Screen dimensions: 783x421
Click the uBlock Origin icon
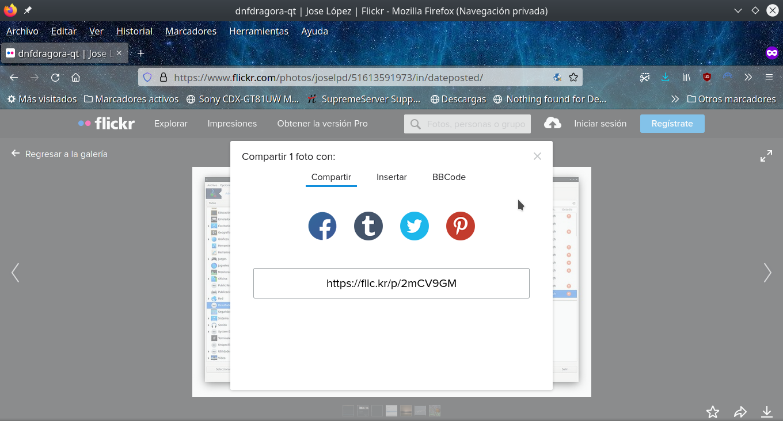[706, 77]
